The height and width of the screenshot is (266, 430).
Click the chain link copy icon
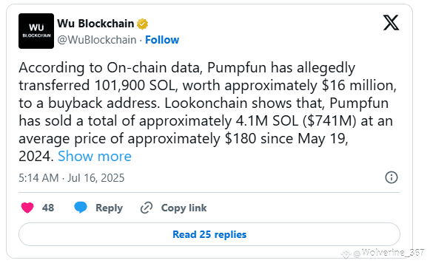(x=147, y=208)
